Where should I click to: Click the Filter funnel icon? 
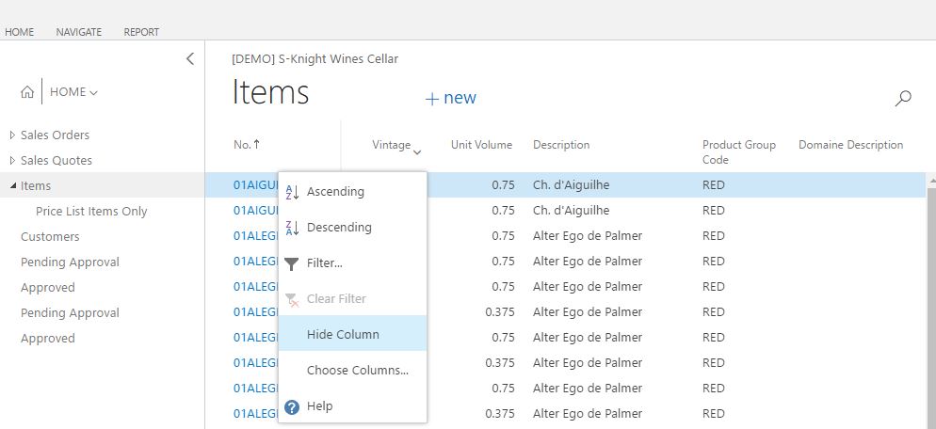click(291, 263)
